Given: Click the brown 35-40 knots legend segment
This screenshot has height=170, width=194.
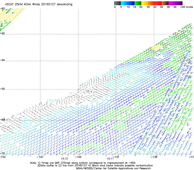Looking at the screenshot, I should point(165,3).
